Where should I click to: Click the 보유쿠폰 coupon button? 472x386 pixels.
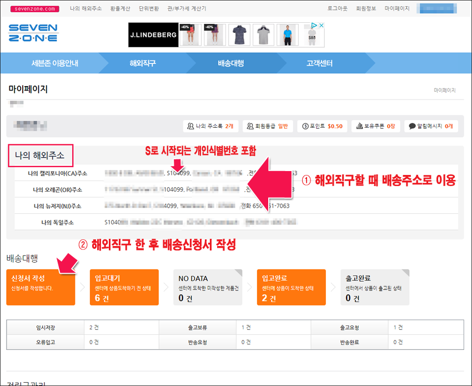pyautogui.click(x=375, y=126)
